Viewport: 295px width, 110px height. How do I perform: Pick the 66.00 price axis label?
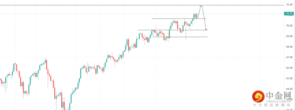(x=289, y=68)
